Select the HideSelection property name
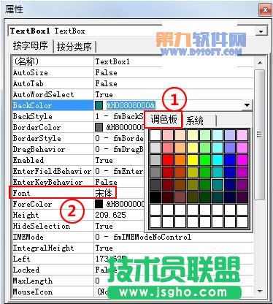Screen dimensions: 273x304 (42, 226)
